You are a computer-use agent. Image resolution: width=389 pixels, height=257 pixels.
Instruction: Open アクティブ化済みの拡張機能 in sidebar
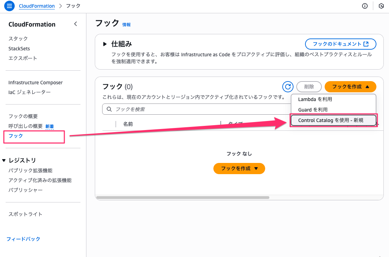[x=40, y=180]
